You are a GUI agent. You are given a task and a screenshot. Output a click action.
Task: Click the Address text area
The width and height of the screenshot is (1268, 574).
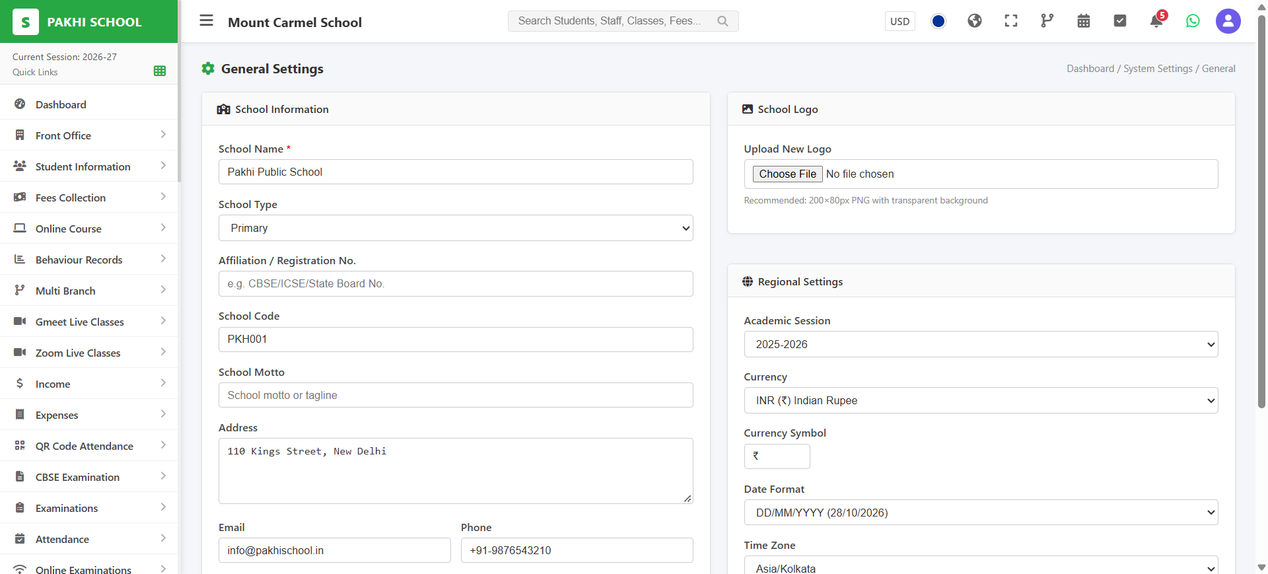[x=456, y=471]
